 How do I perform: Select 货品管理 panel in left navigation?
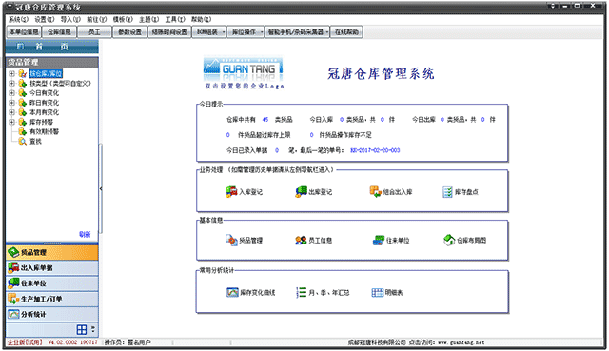[52, 252]
